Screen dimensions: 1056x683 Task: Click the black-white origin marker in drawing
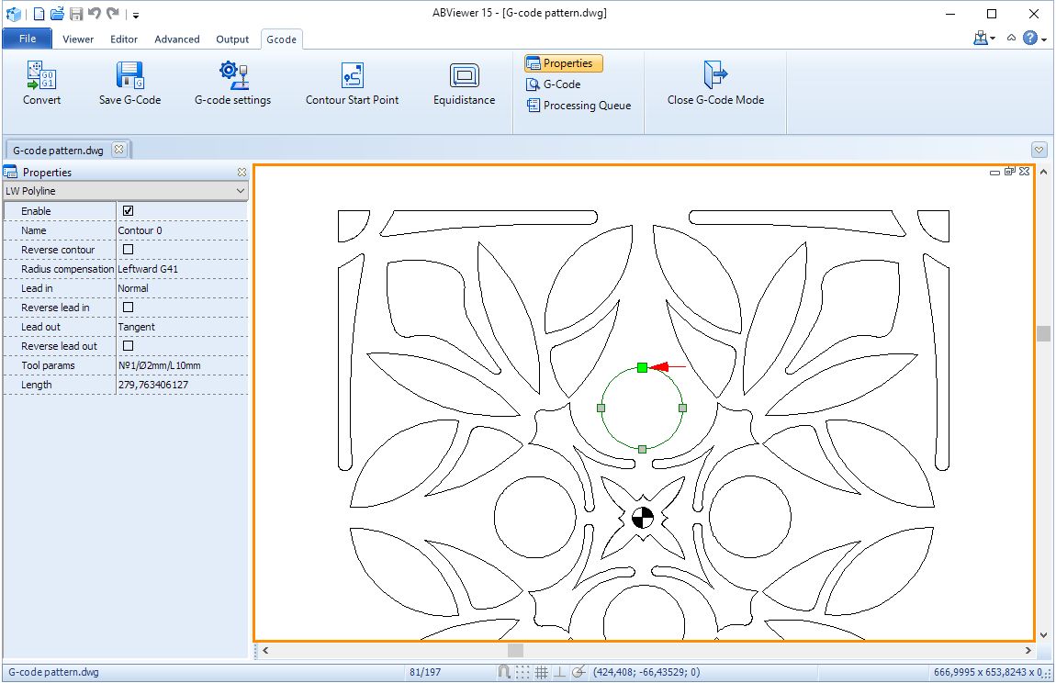[x=643, y=518]
